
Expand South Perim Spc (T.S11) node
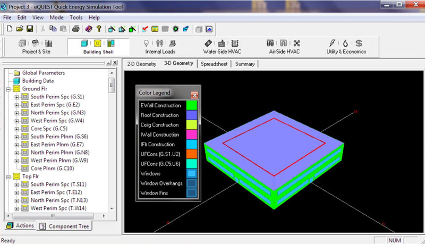click(17, 184)
